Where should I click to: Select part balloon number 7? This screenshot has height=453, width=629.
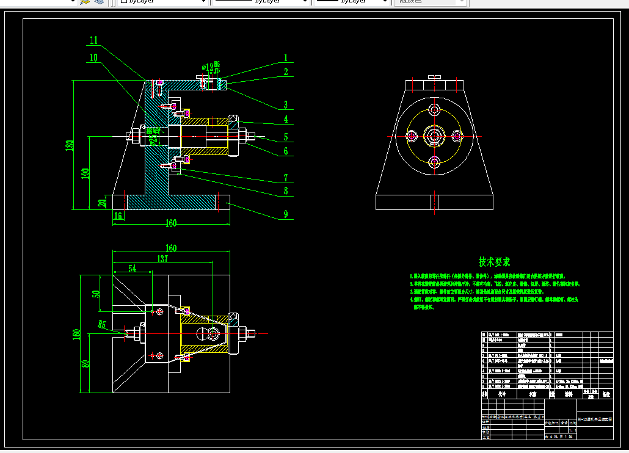coord(286,178)
